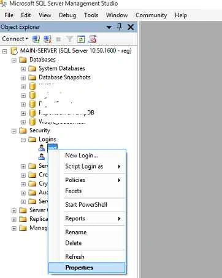Choose Properties in context menu

[86, 268]
